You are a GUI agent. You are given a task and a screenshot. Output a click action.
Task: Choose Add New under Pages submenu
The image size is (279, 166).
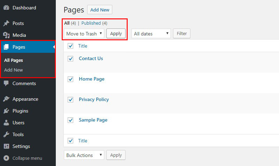tap(14, 70)
